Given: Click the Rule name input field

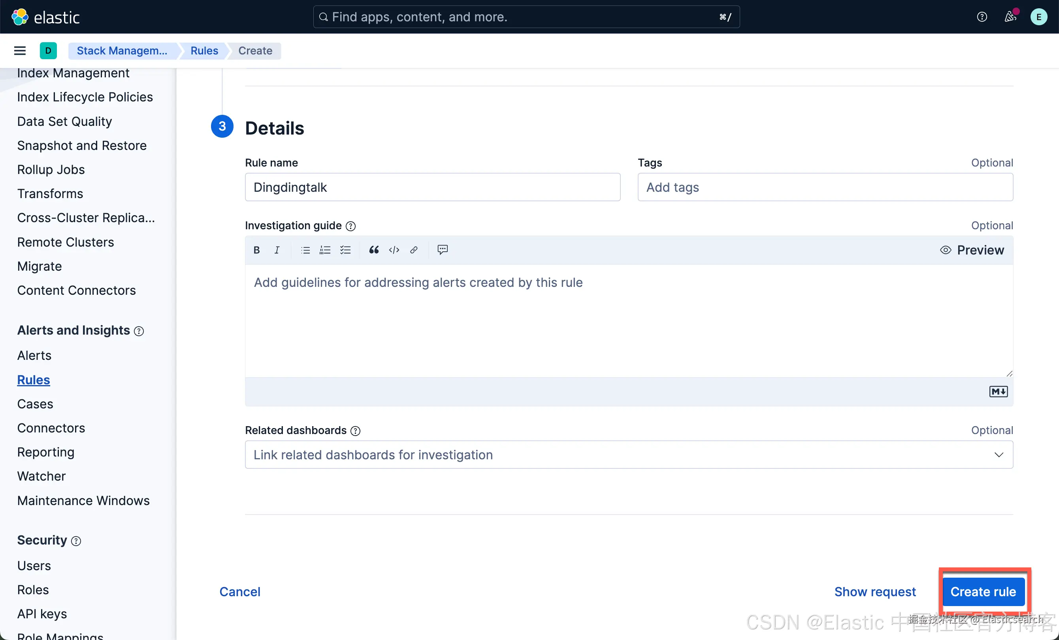Looking at the screenshot, I should (432, 187).
